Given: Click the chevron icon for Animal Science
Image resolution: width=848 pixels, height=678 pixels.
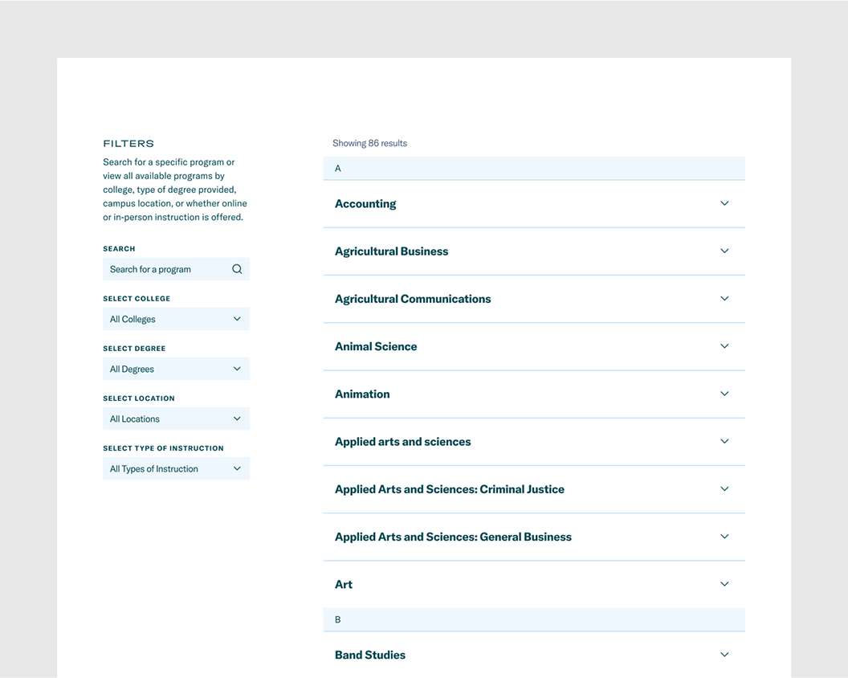Looking at the screenshot, I should (724, 346).
